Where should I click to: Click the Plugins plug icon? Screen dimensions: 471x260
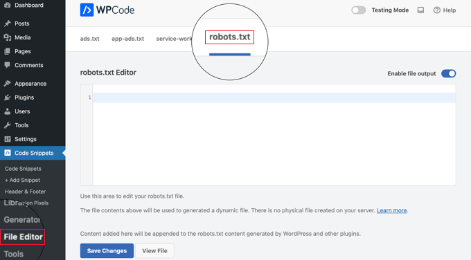tap(8, 98)
